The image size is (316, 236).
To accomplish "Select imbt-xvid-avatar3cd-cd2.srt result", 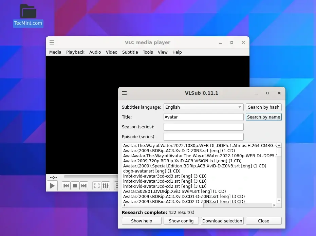I will [x=200, y=186].
